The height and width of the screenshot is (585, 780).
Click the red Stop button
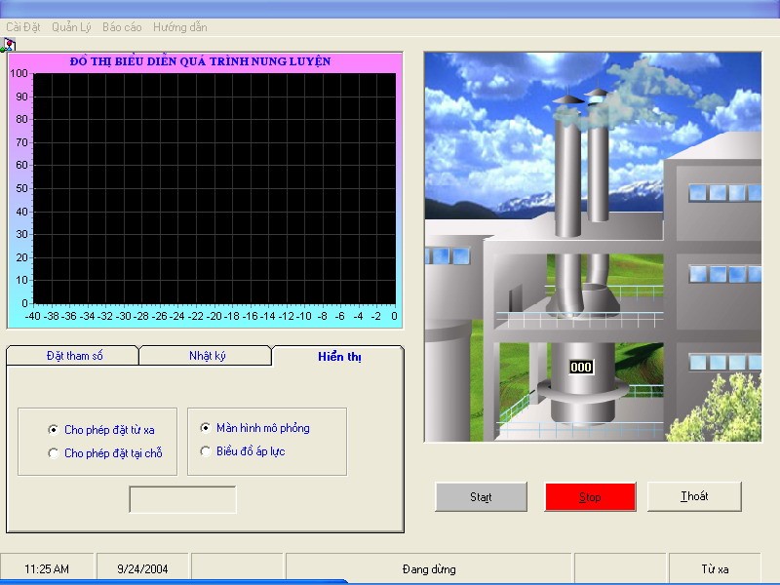coord(591,497)
